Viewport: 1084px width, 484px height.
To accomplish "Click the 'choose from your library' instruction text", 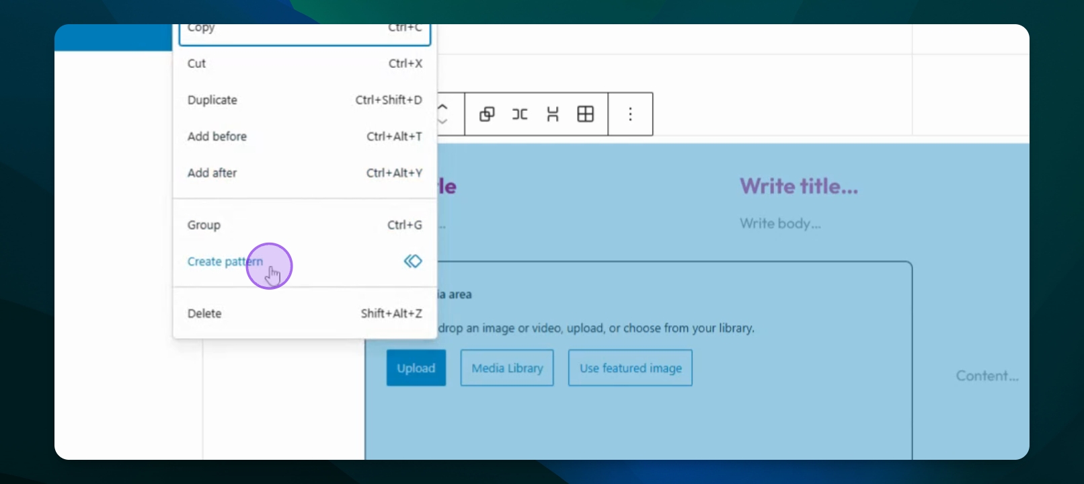I will [x=689, y=328].
